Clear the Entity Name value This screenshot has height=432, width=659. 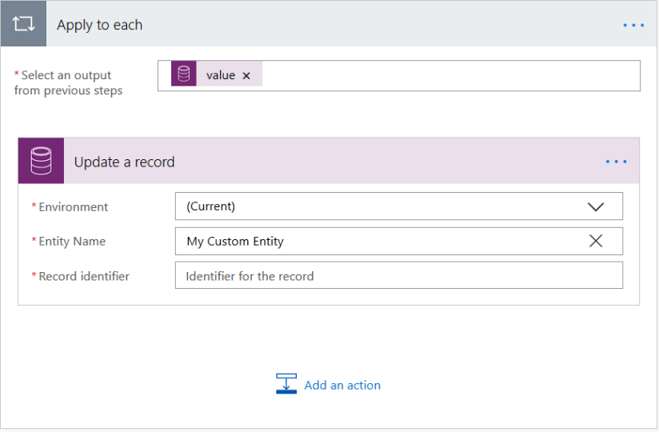click(596, 242)
